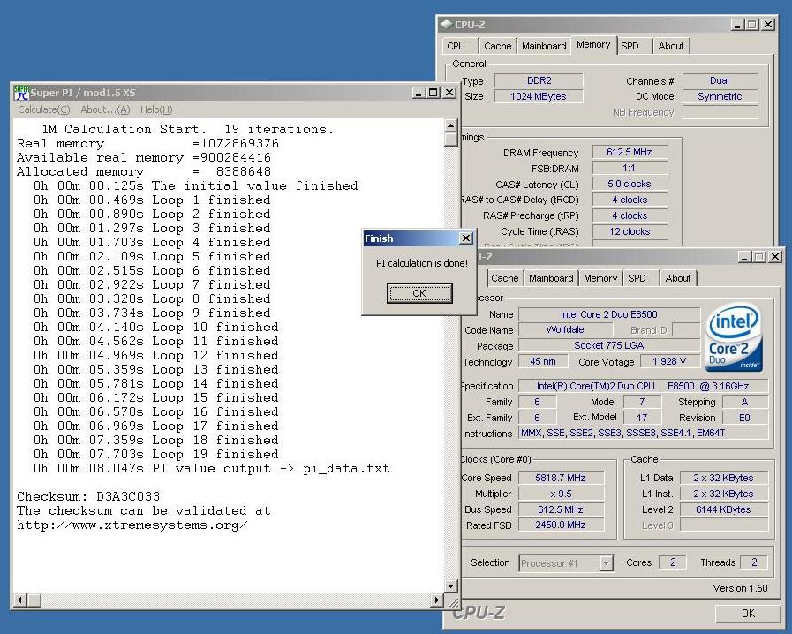Click the xtremesystems.org URL text
This screenshot has height=634, width=792.
(132, 525)
